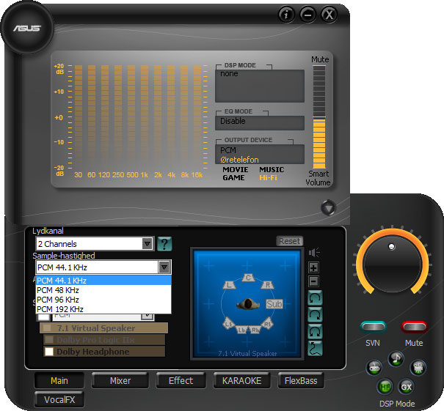Switch to the FlexBass tab
This screenshot has height=411, width=444.
(x=301, y=380)
